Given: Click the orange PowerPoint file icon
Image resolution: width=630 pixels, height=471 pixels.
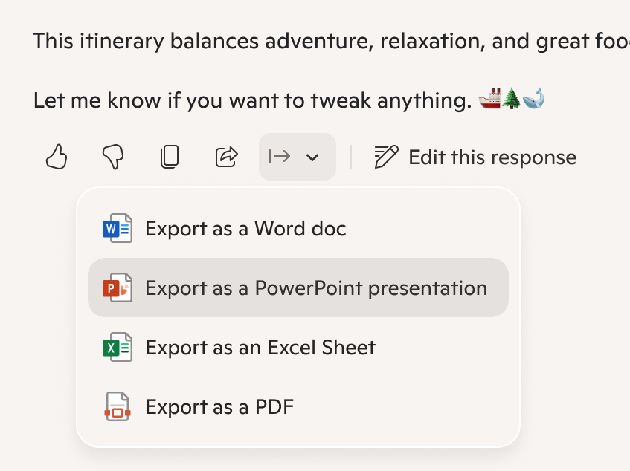Looking at the screenshot, I should coord(117,288).
